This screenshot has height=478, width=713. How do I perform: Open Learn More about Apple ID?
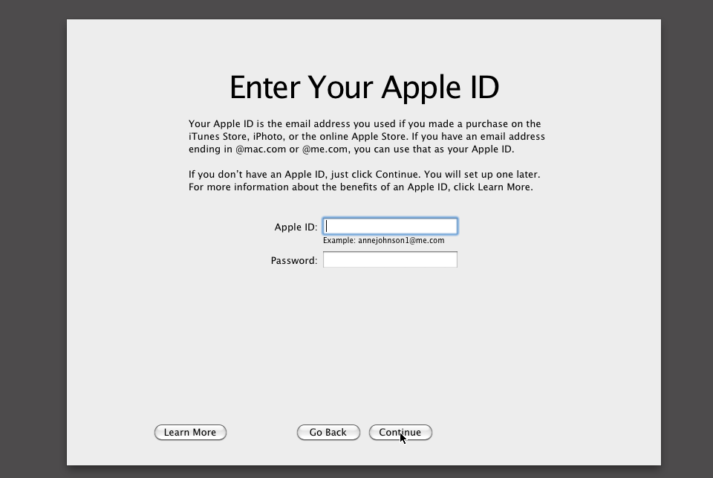click(x=190, y=432)
